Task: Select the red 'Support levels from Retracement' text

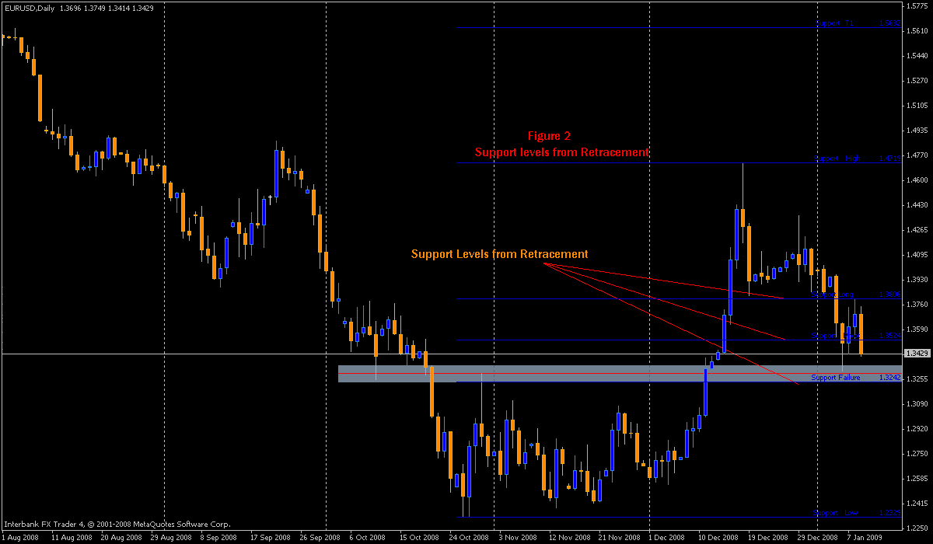Action: point(561,152)
